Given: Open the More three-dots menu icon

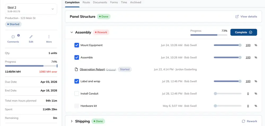Looking at the screenshot, I should tap(49, 37).
